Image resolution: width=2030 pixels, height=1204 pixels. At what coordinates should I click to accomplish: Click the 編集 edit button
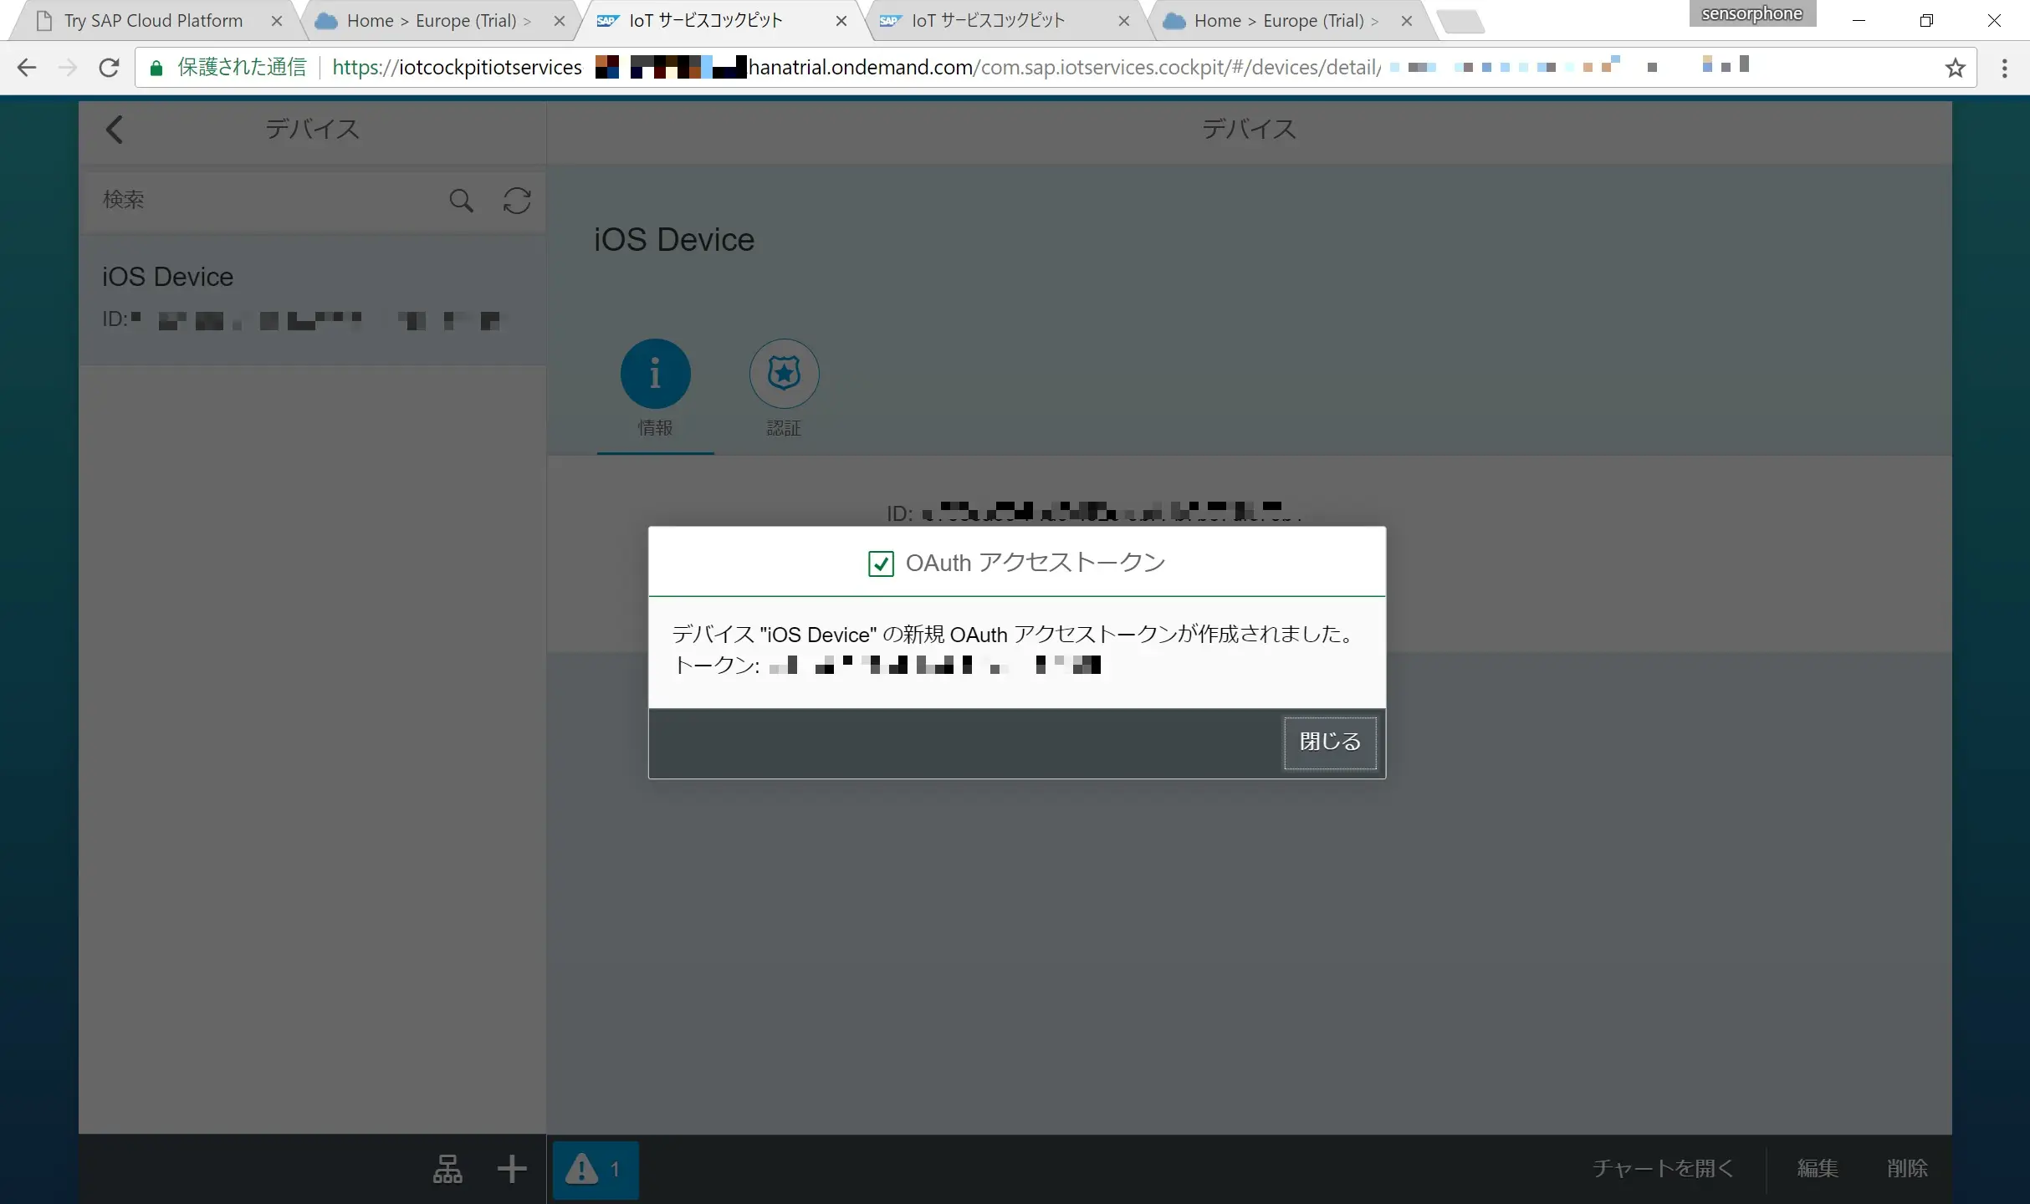1818,1169
